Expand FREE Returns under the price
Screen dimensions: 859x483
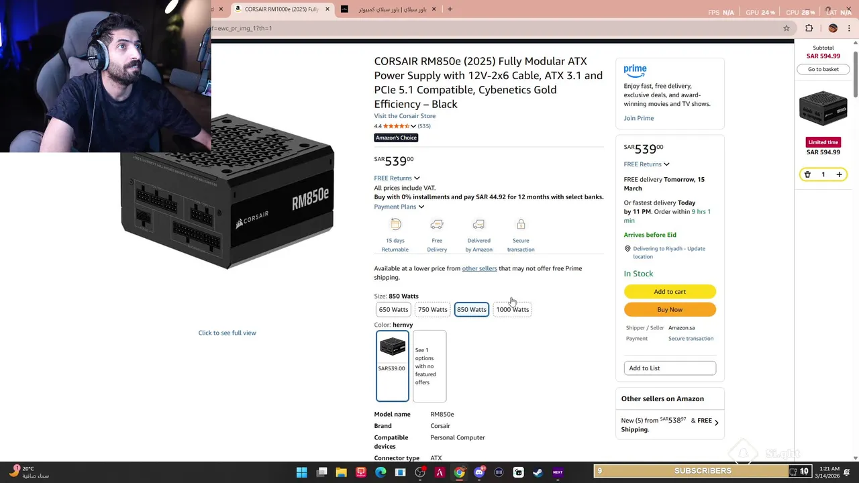(x=397, y=178)
